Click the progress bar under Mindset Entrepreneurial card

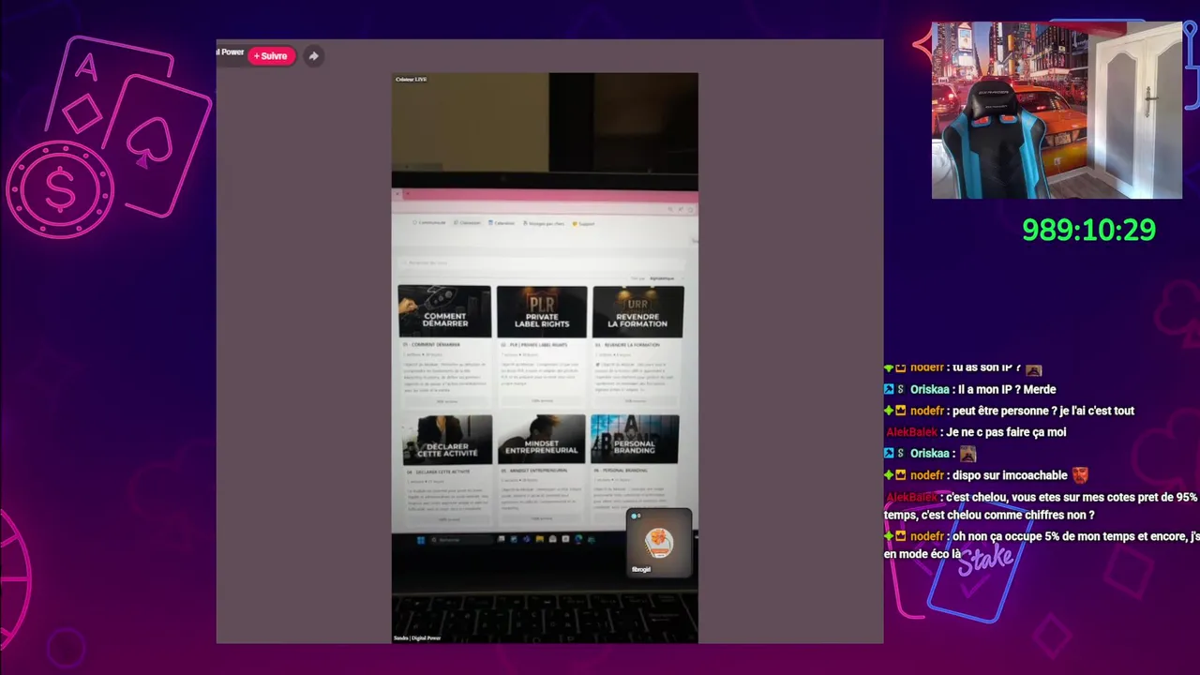542,518
